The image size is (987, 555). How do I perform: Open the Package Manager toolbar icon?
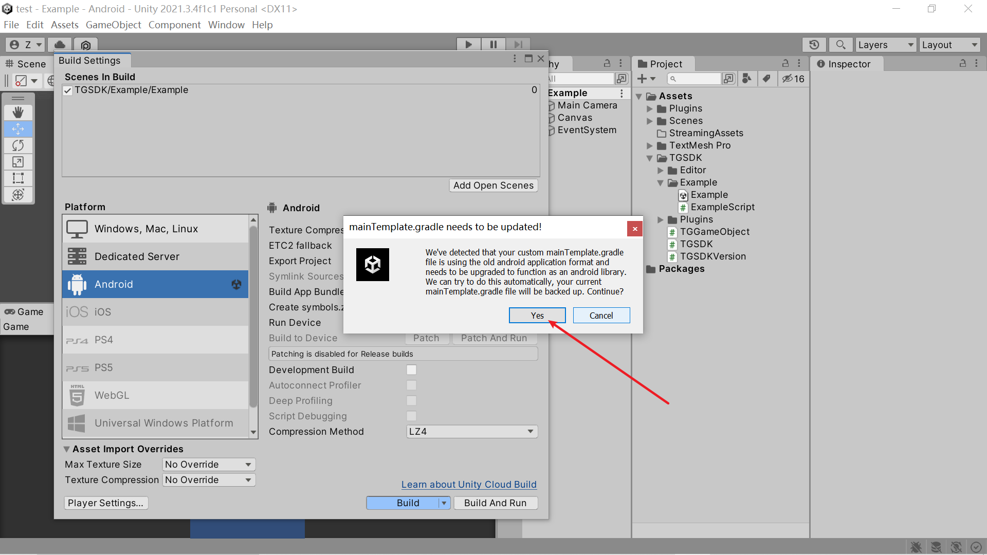pos(86,45)
